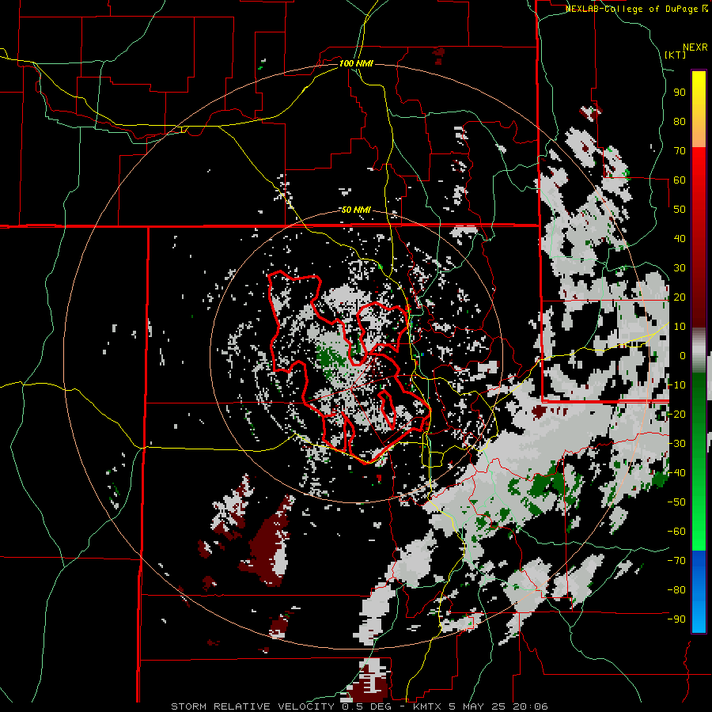The image size is (712, 712).
Task: Click the 5 MAY 25 date text
Action: tap(479, 706)
